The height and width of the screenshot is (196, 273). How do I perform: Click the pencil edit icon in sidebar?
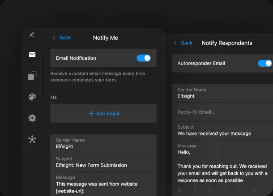click(32, 34)
